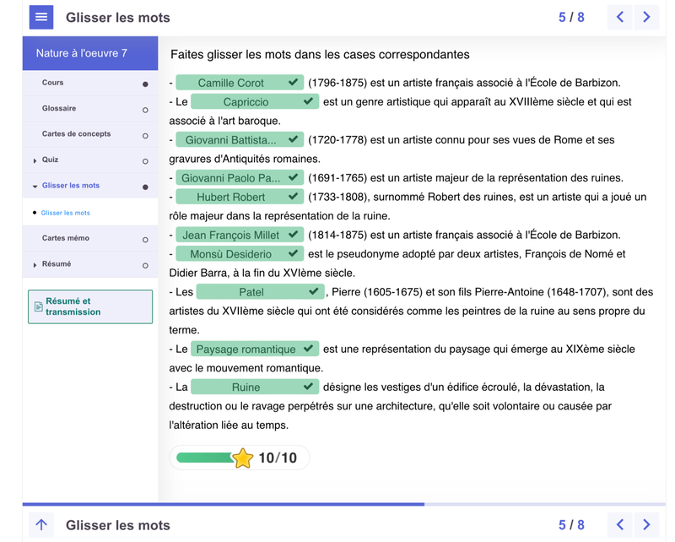The height and width of the screenshot is (542, 675).
Task: Open the Cours menu item
Action: (53, 83)
